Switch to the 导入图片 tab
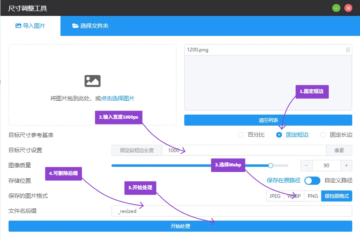Image resolution: width=360 pixels, height=239 pixels. 30,26
